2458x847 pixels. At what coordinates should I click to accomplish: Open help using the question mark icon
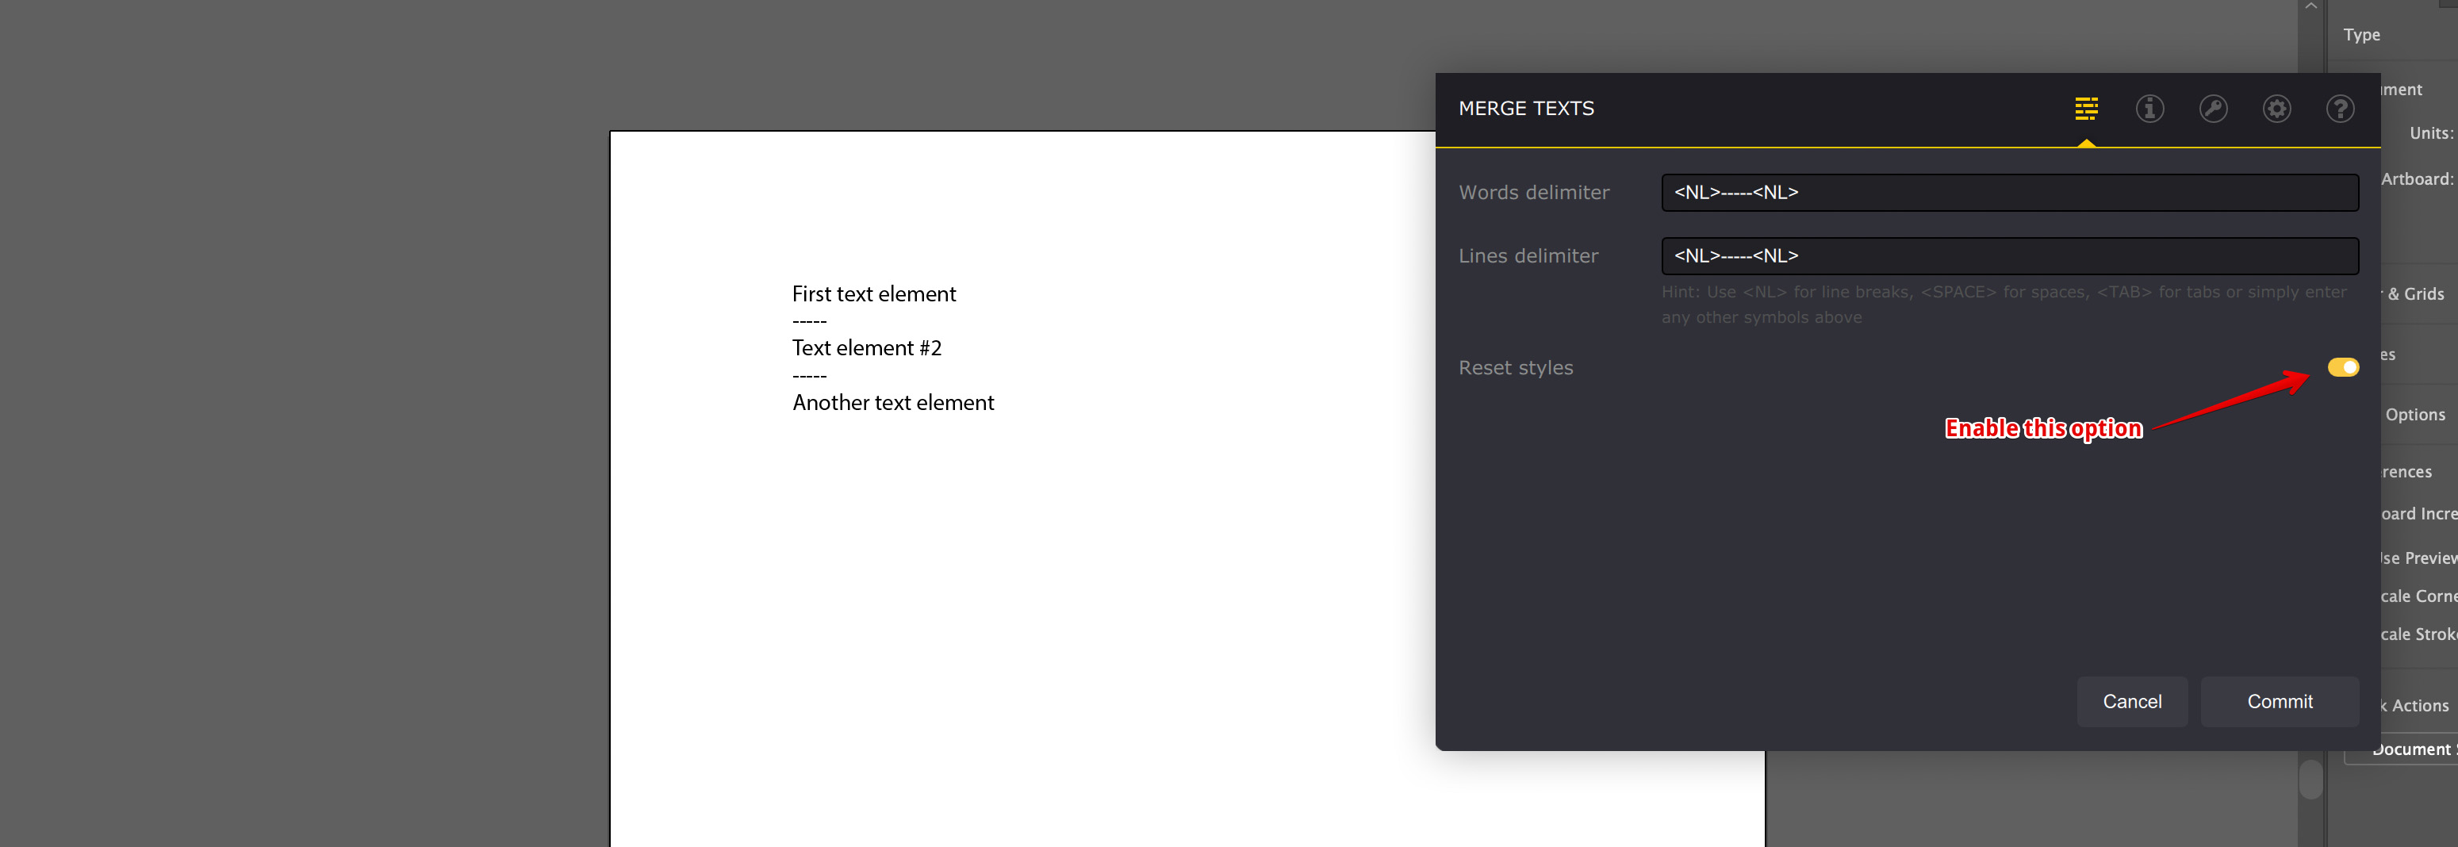(x=2340, y=108)
